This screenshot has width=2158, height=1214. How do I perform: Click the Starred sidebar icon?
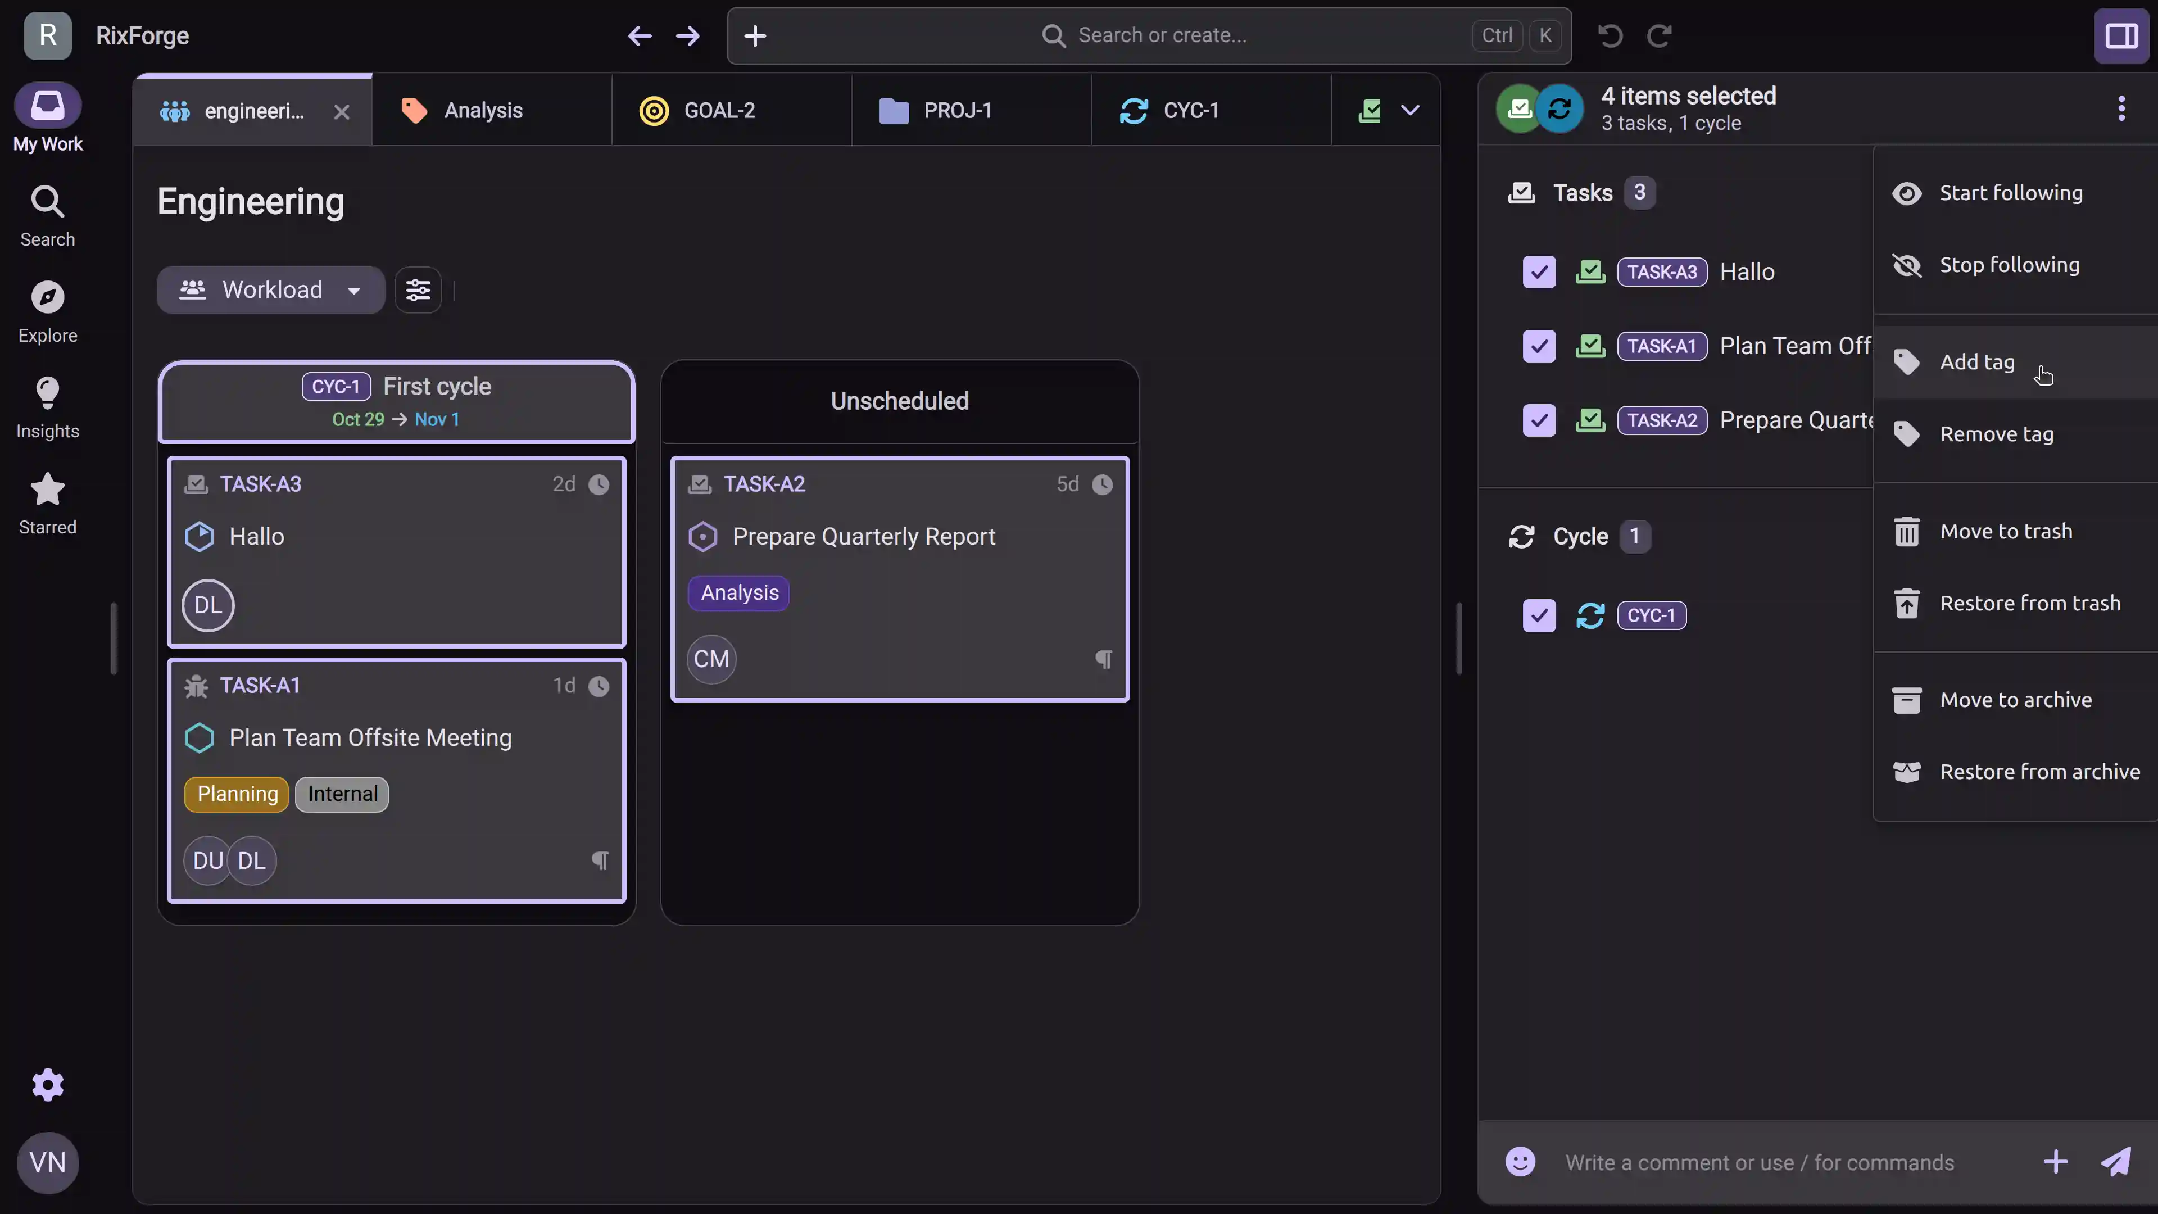[x=48, y=490]
